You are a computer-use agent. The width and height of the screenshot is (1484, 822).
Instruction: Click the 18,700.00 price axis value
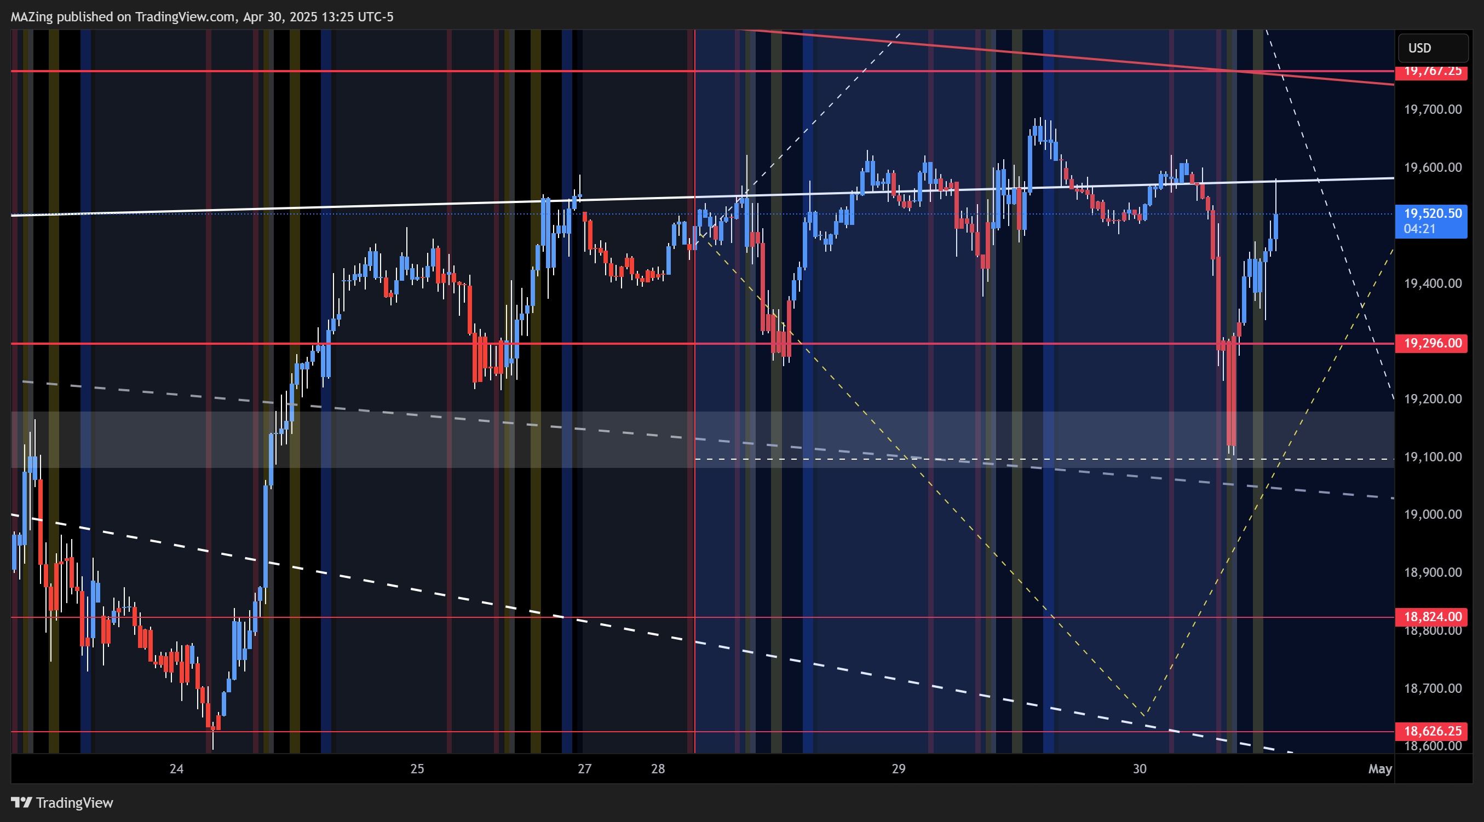pyautogui.click(x=1433, y=688)
